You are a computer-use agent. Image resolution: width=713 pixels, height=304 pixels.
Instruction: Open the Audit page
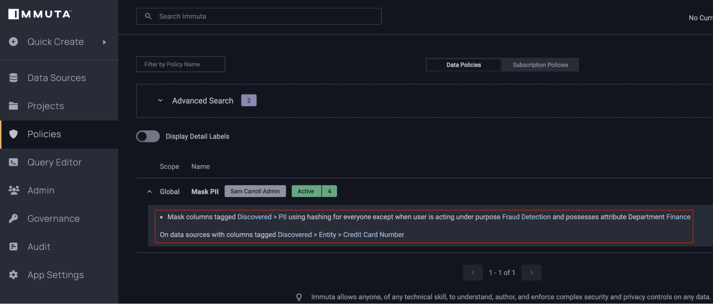click(x=39, y=246)
